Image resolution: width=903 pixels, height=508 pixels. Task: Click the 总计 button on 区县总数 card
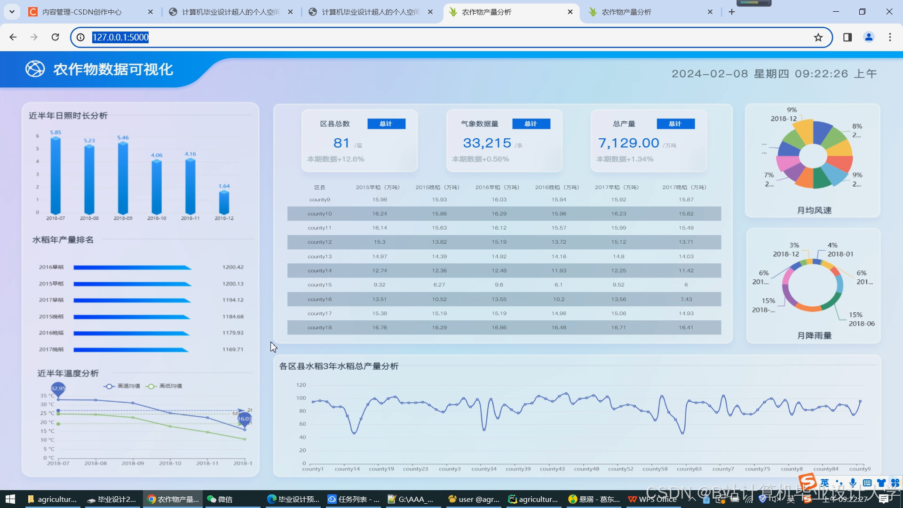pyautogui.click(x=386, y=124)
